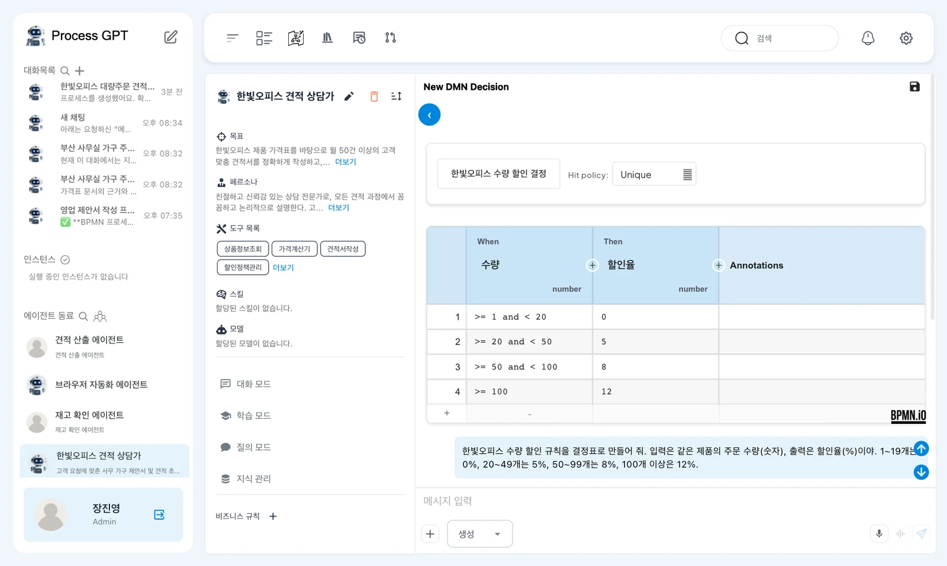Select rule 2 condition >= 20 and < 50
This screenshot has height=566, width=947.
(x=529, y=342)
